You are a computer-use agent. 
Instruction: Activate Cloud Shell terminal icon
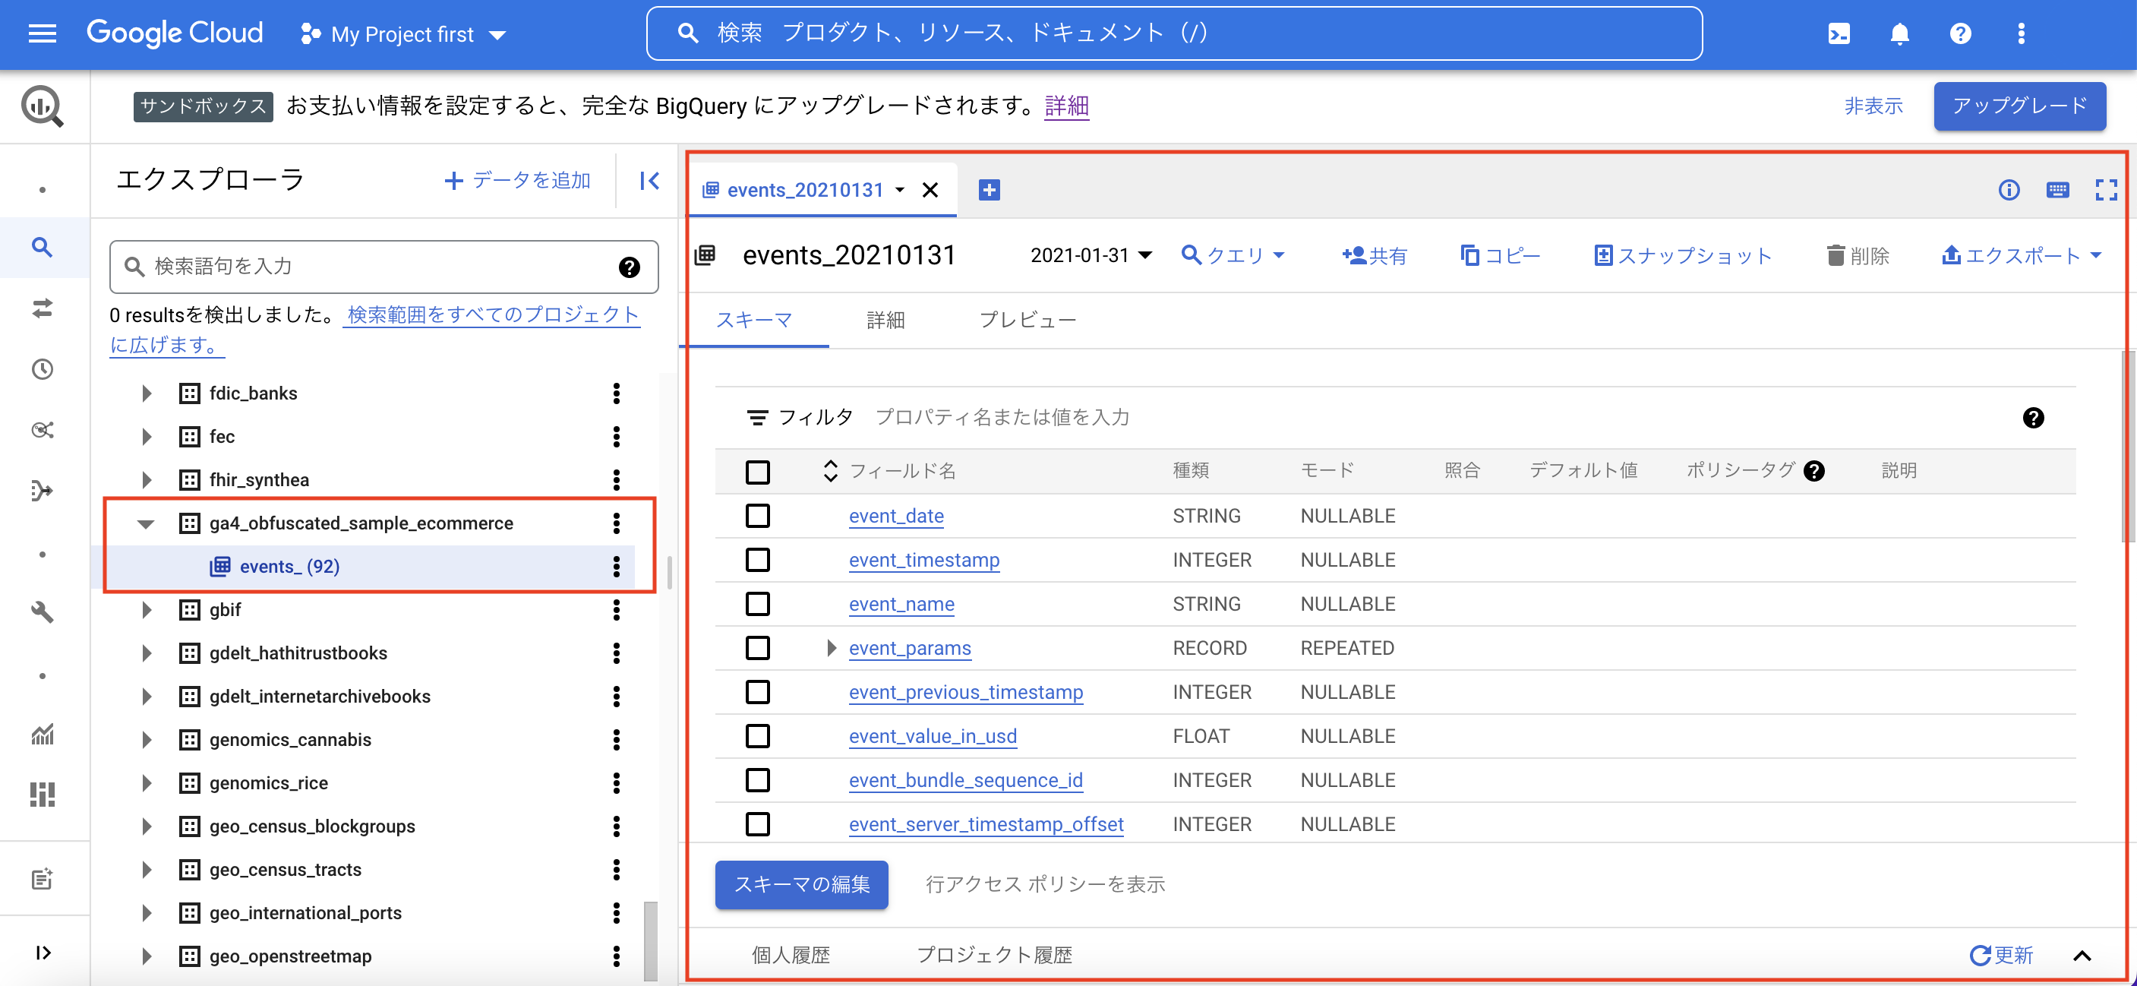pos(1839,33)
